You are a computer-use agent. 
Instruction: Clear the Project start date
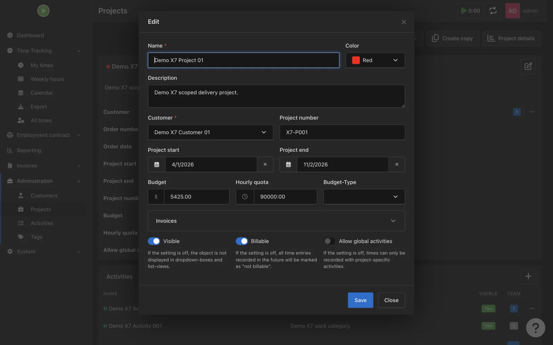(x=265, y=165)
